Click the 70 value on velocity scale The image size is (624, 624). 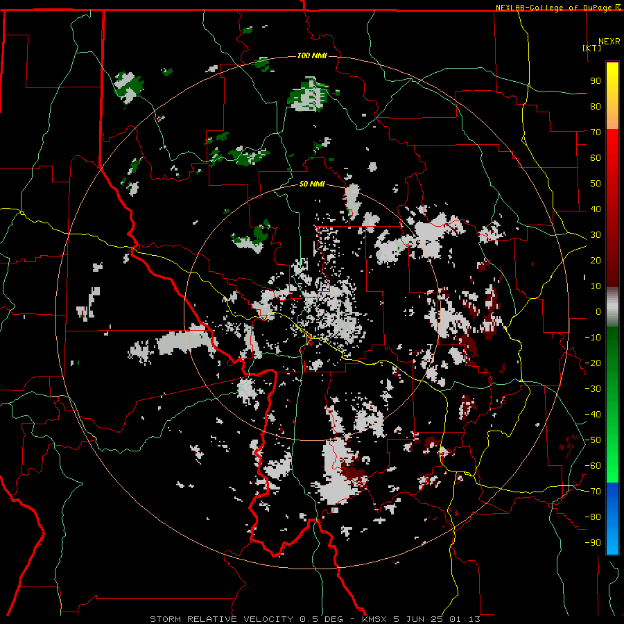pos(596,132)
